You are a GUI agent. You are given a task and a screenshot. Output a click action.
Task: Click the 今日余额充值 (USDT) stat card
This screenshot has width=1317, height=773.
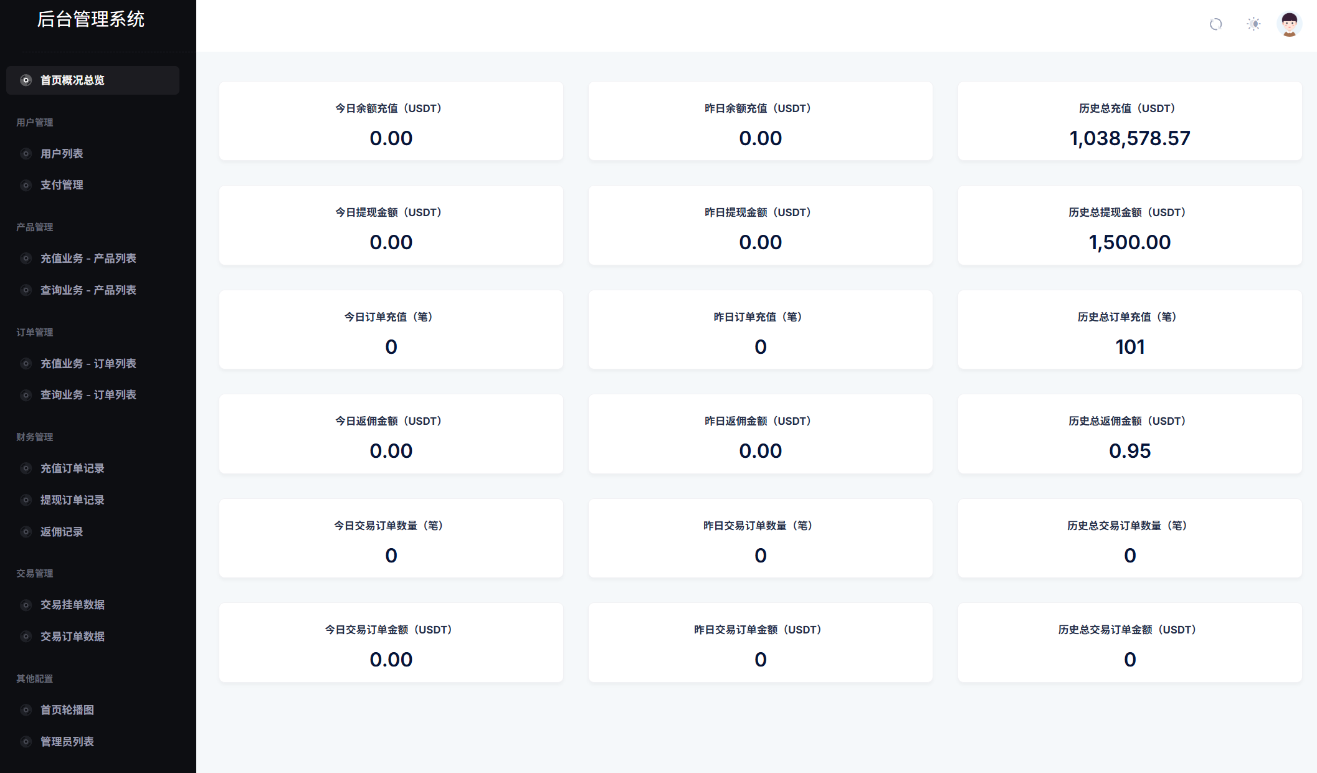[x=391, y=121]
